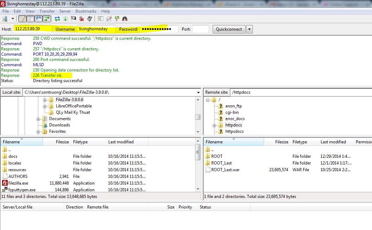Click the Quickconnect button
372x230 pixels.
coord(229,29)
